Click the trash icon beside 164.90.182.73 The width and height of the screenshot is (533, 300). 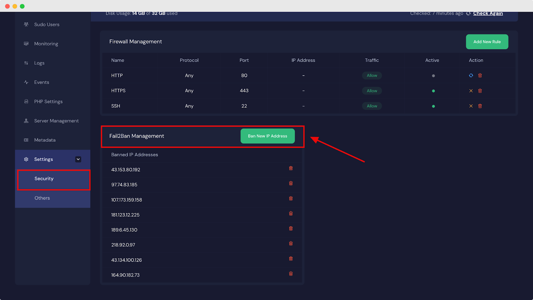pos(290,273)
